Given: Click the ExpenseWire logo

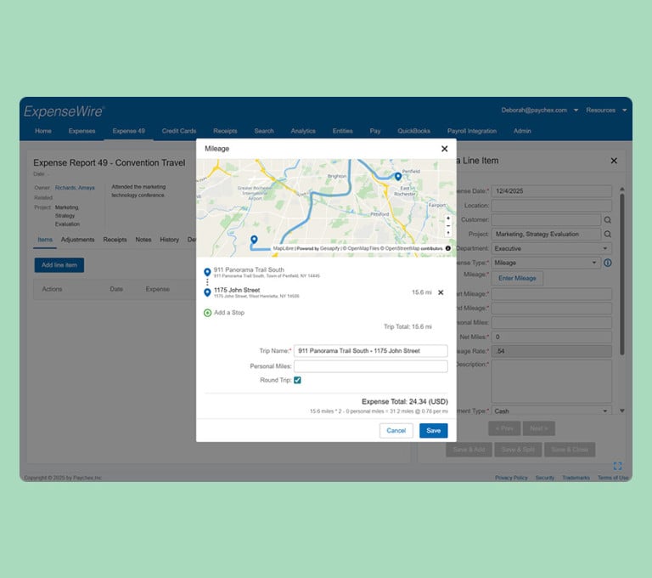Looking at the screenshot, I should click(x=64, y=111).
